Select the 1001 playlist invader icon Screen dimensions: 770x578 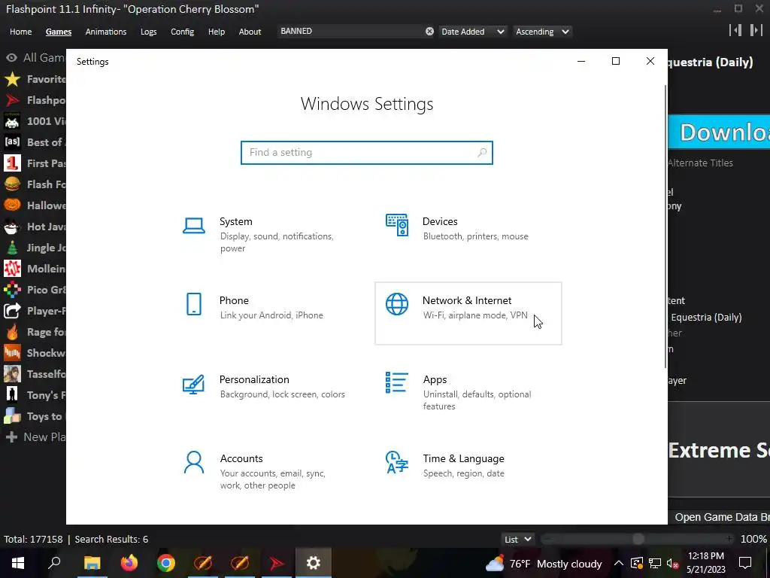pos(12,121)
